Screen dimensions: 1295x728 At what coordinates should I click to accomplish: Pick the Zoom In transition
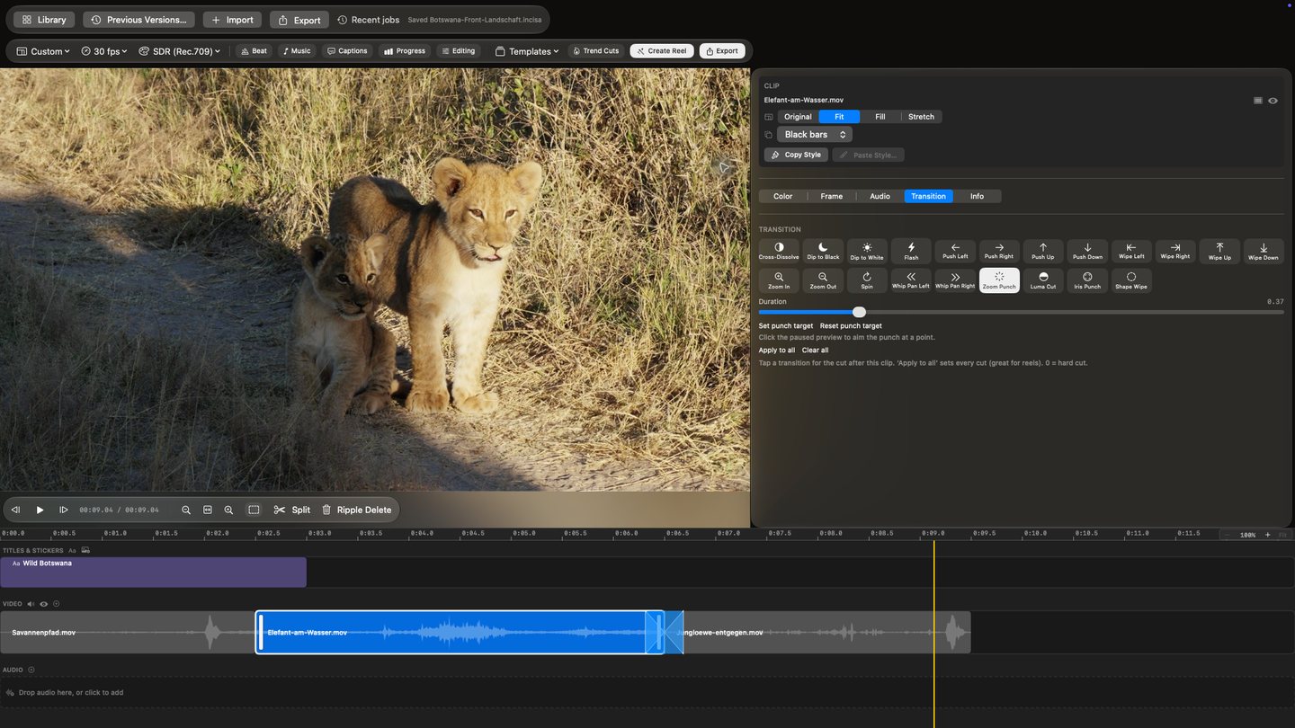coord(779,280)
